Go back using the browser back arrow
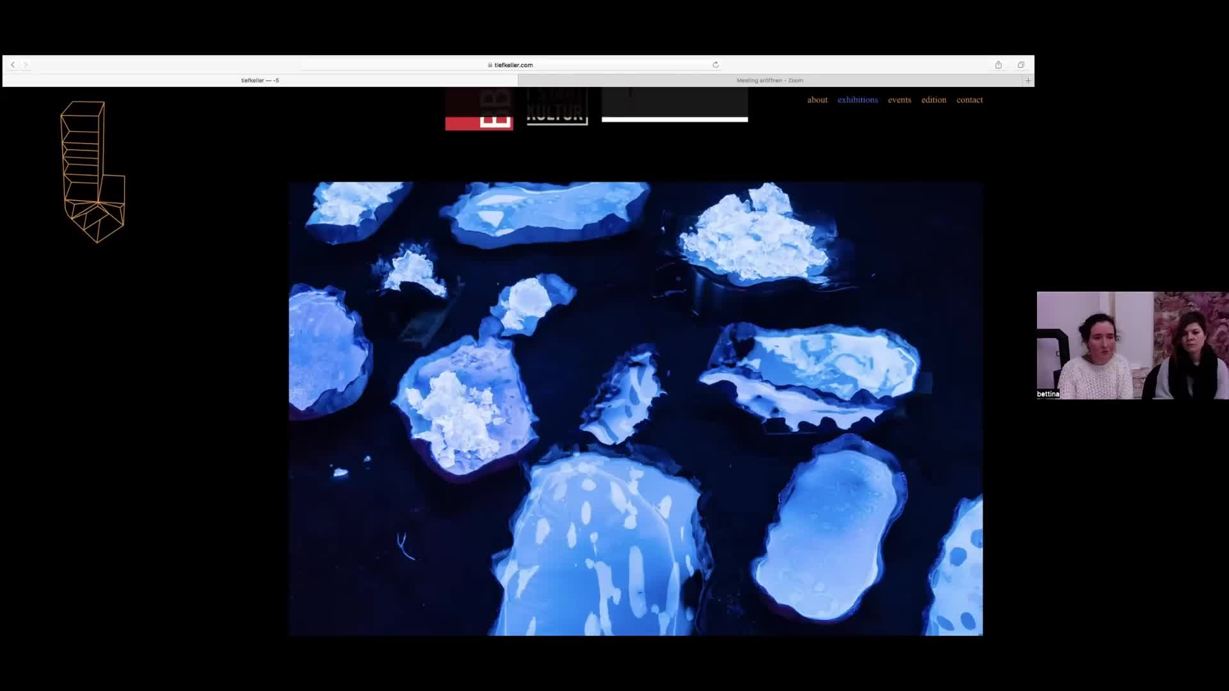The image size is (1229, 691). tap(13, 65)
